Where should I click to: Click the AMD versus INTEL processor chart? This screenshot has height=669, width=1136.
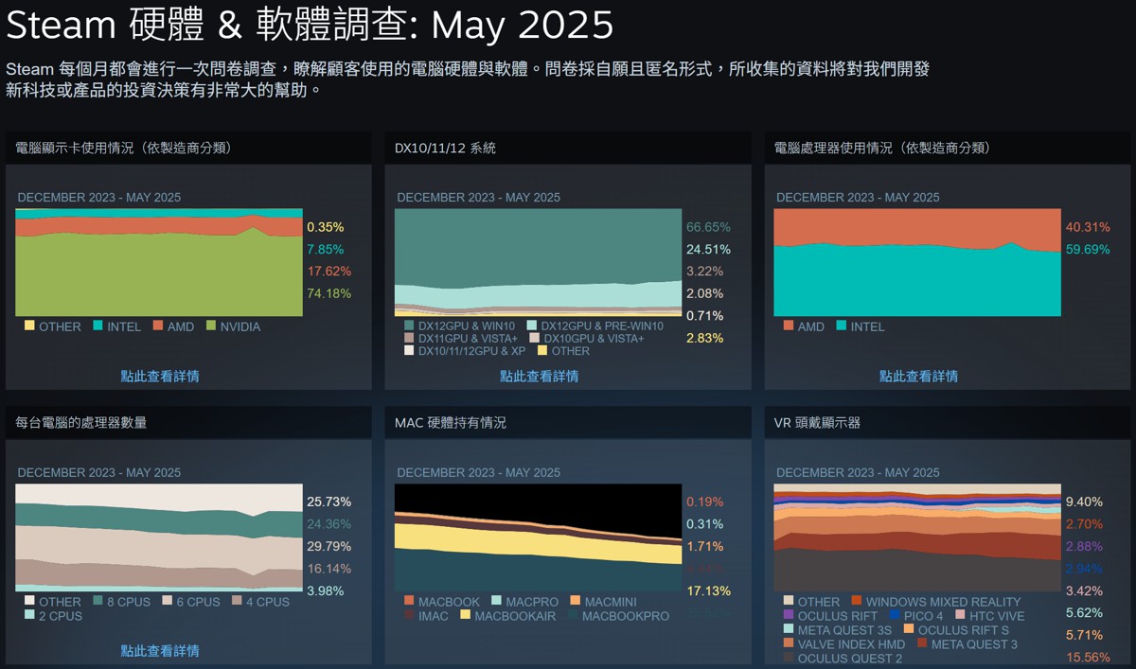[917, 262]
